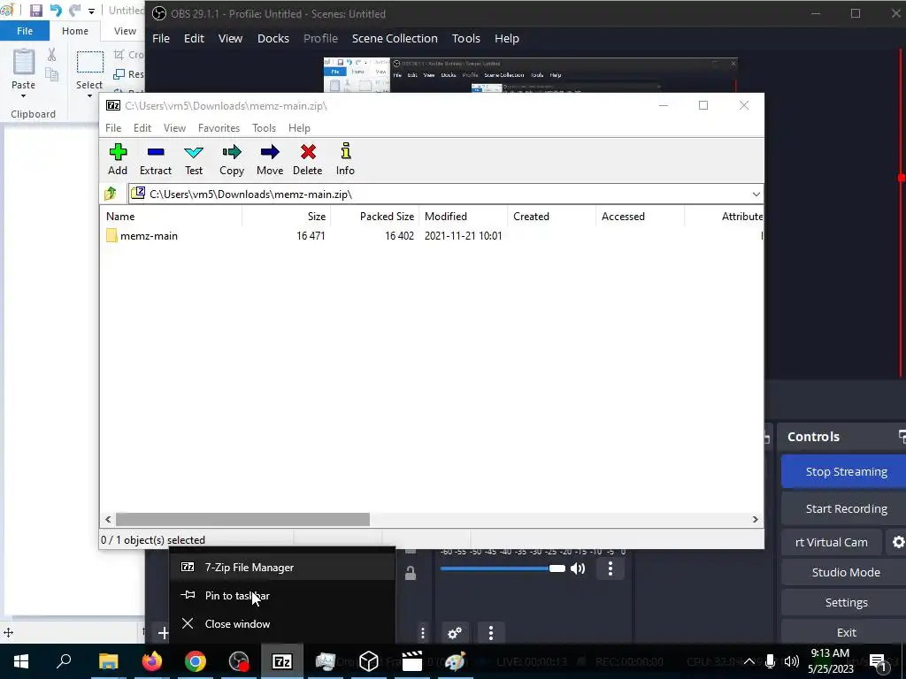
Task: Choose Close window in jump list
Action: click(x=282, y=623)
